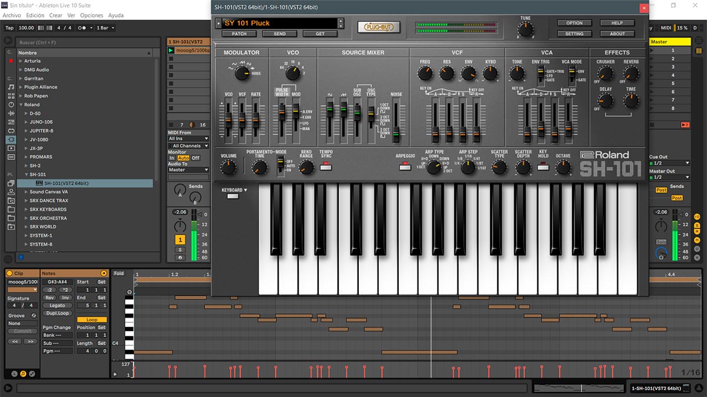Screen dimensions: 707x397
Task: Open the All Channels dropdown
Action: tap(189, 146)
